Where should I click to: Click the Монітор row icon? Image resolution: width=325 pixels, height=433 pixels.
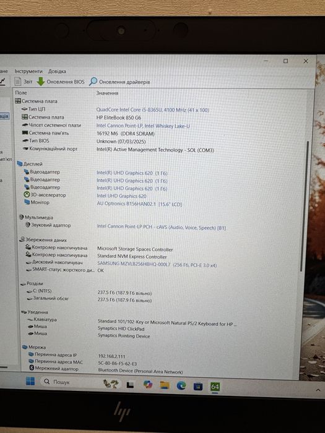[27, 202]
